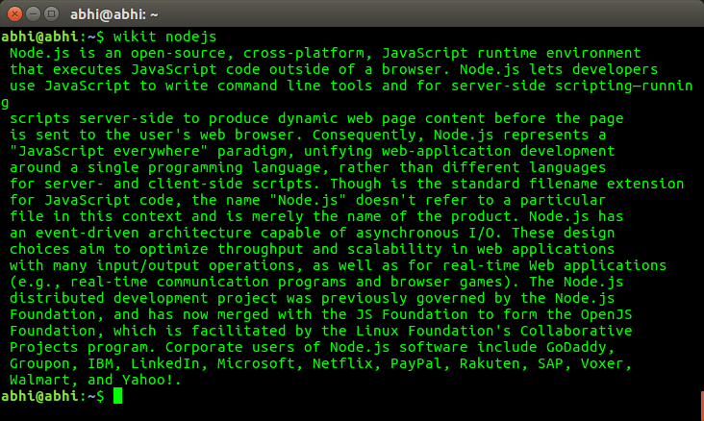
Task: Click the 'wikit nodejs' command text
Action: tap(164, 37)
